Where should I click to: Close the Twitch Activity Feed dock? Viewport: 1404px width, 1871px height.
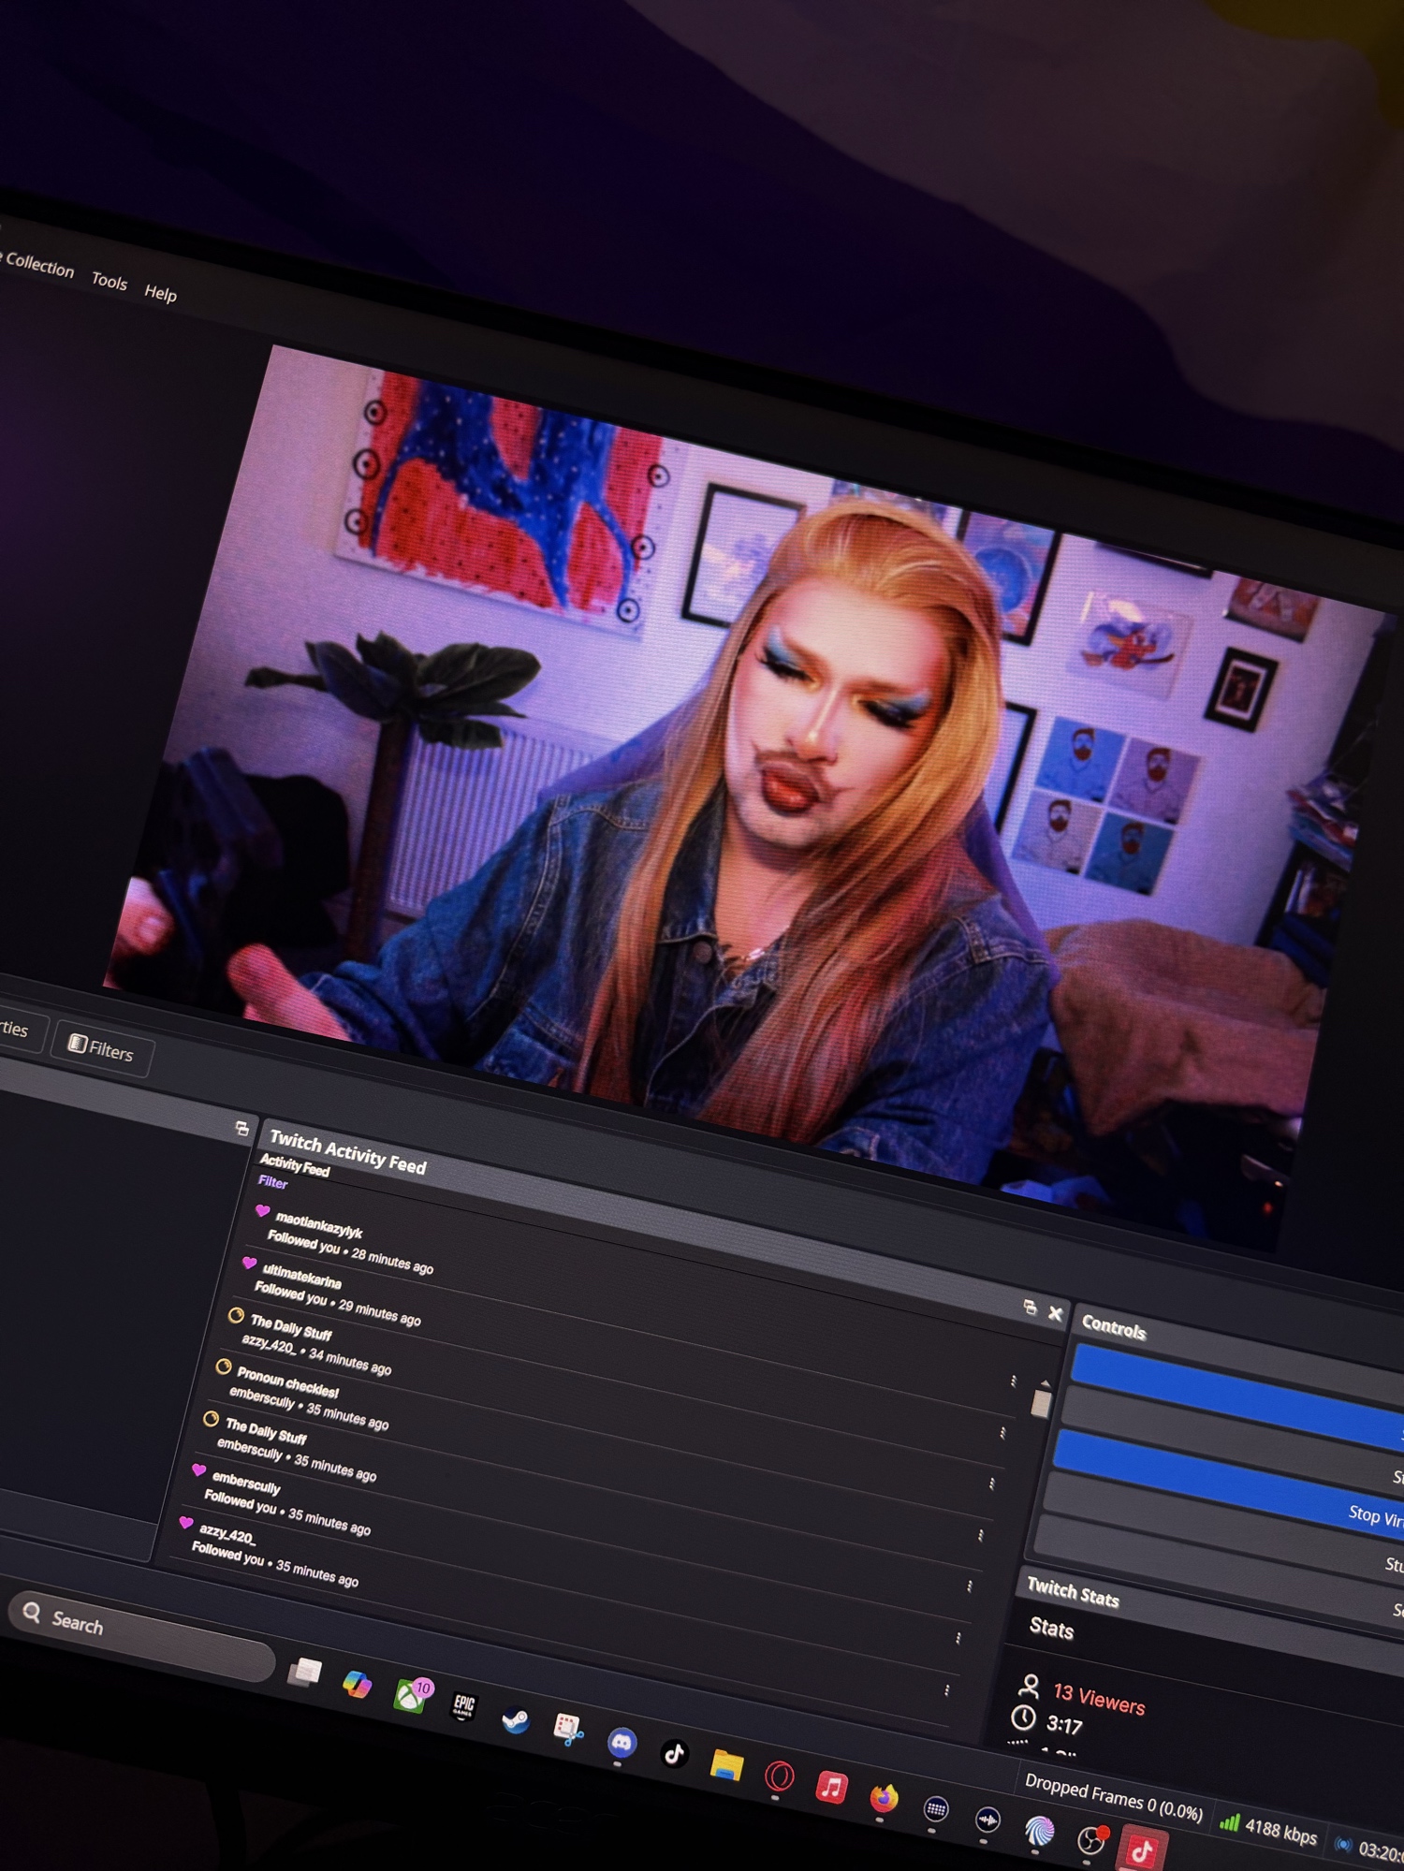coord(1055,1313)
